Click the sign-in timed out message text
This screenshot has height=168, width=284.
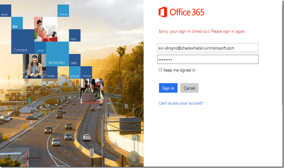click(x=202, y=31)
